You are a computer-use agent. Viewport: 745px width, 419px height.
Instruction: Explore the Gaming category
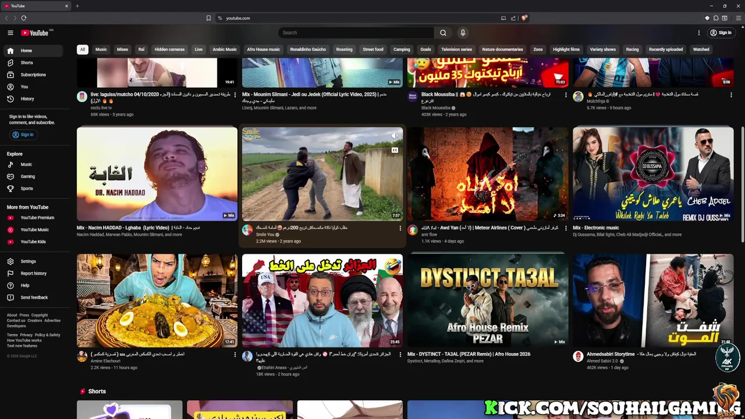pyautogui.click(x=33, y=176)
